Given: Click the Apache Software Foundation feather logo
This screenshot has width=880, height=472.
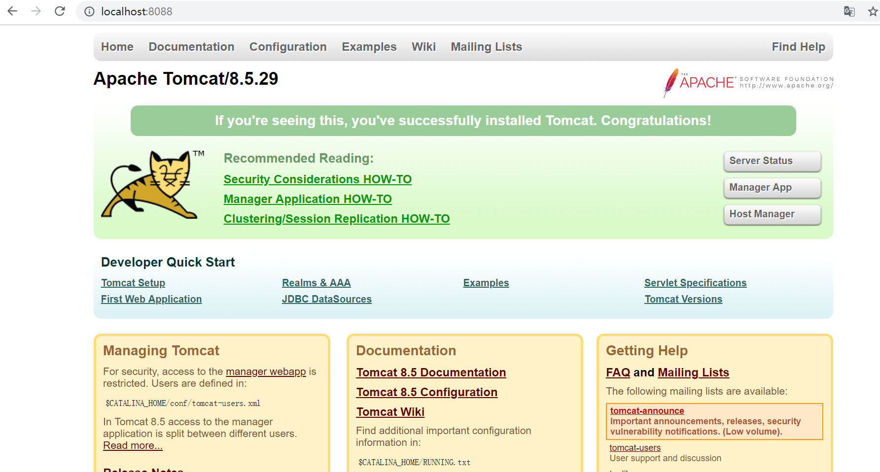Looking at the screenshot, I should pos(748,83).
